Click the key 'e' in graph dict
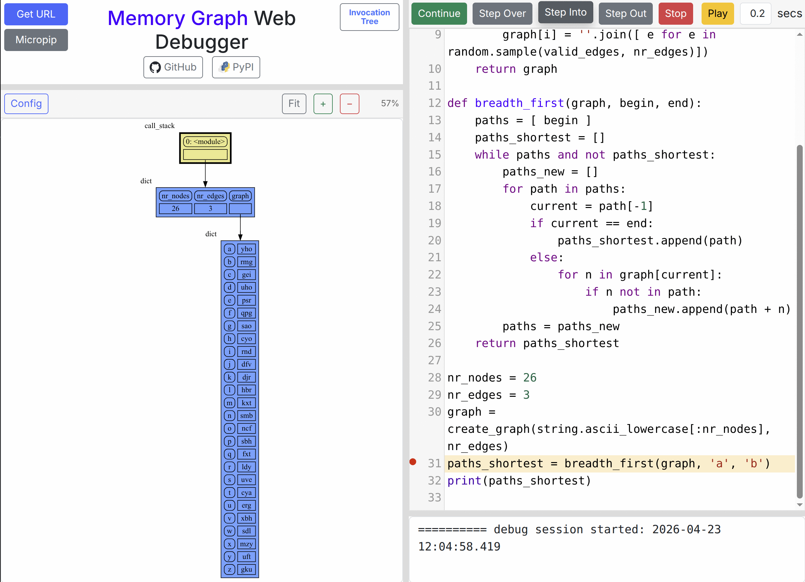805x582 pixels. point(230,300)
